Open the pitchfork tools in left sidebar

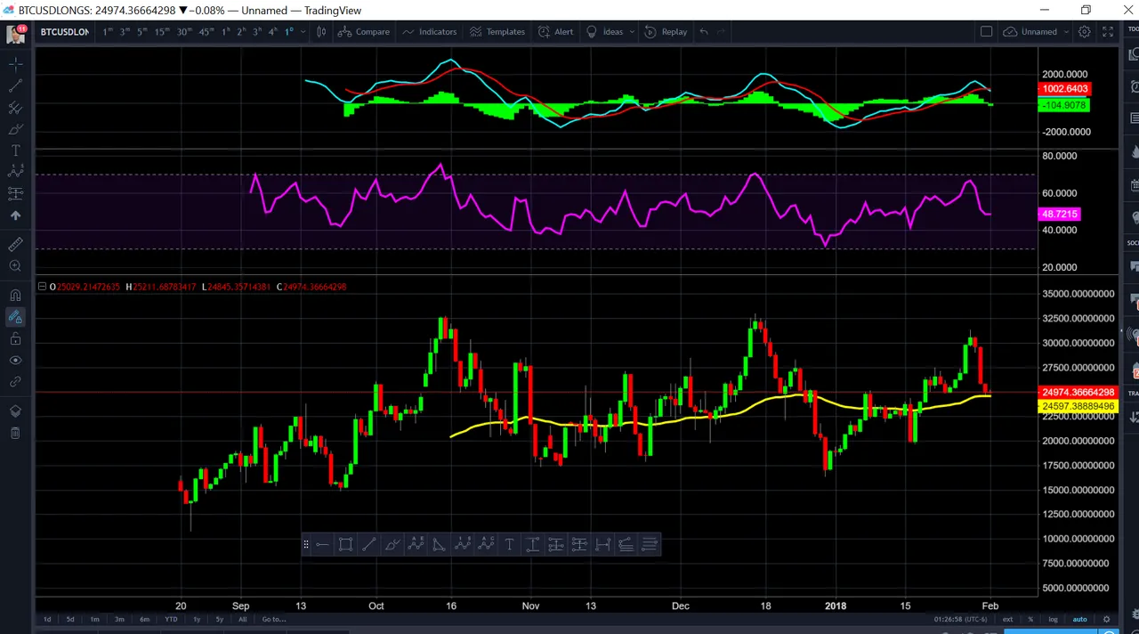[15, 108]
